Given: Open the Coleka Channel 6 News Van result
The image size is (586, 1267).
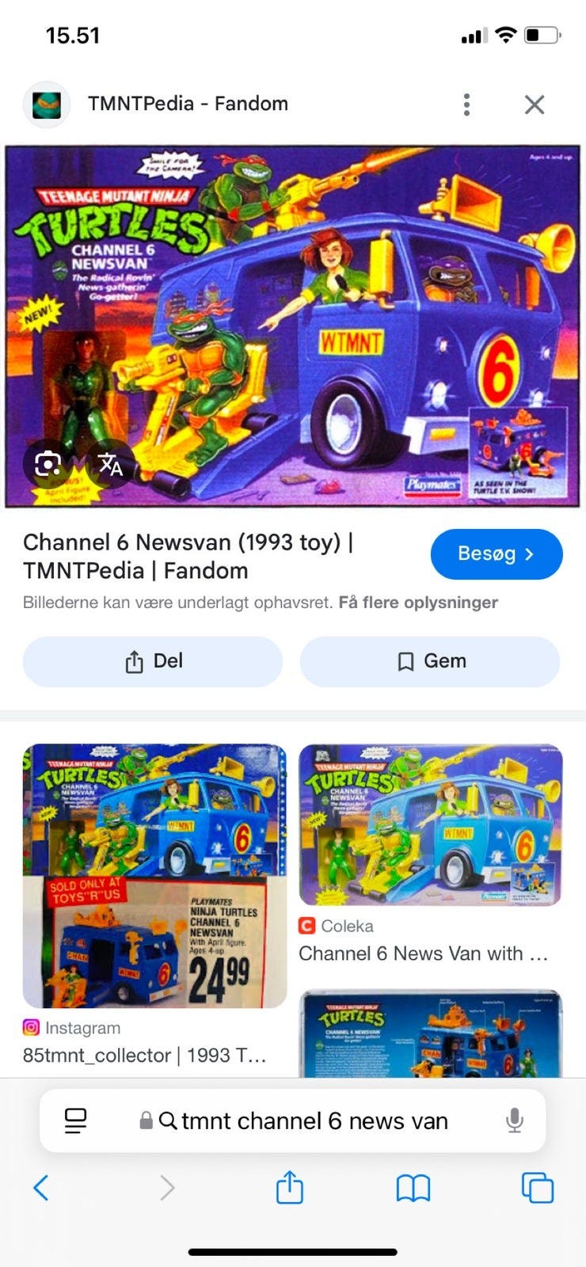Looking at the screenshot, I should click(x=424, y=953).
